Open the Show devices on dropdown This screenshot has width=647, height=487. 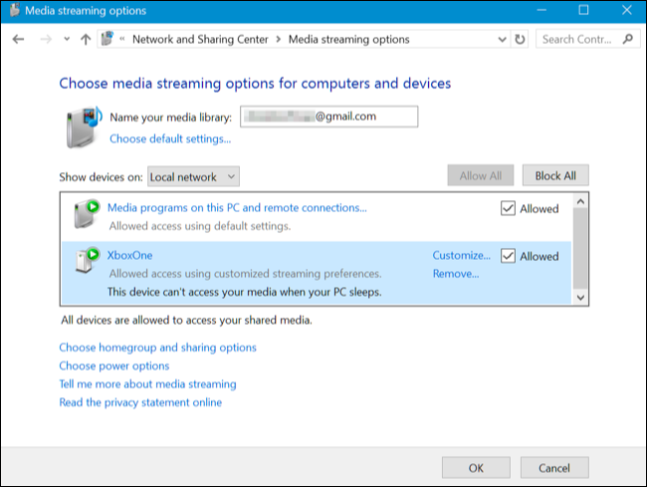coord(193,176)
